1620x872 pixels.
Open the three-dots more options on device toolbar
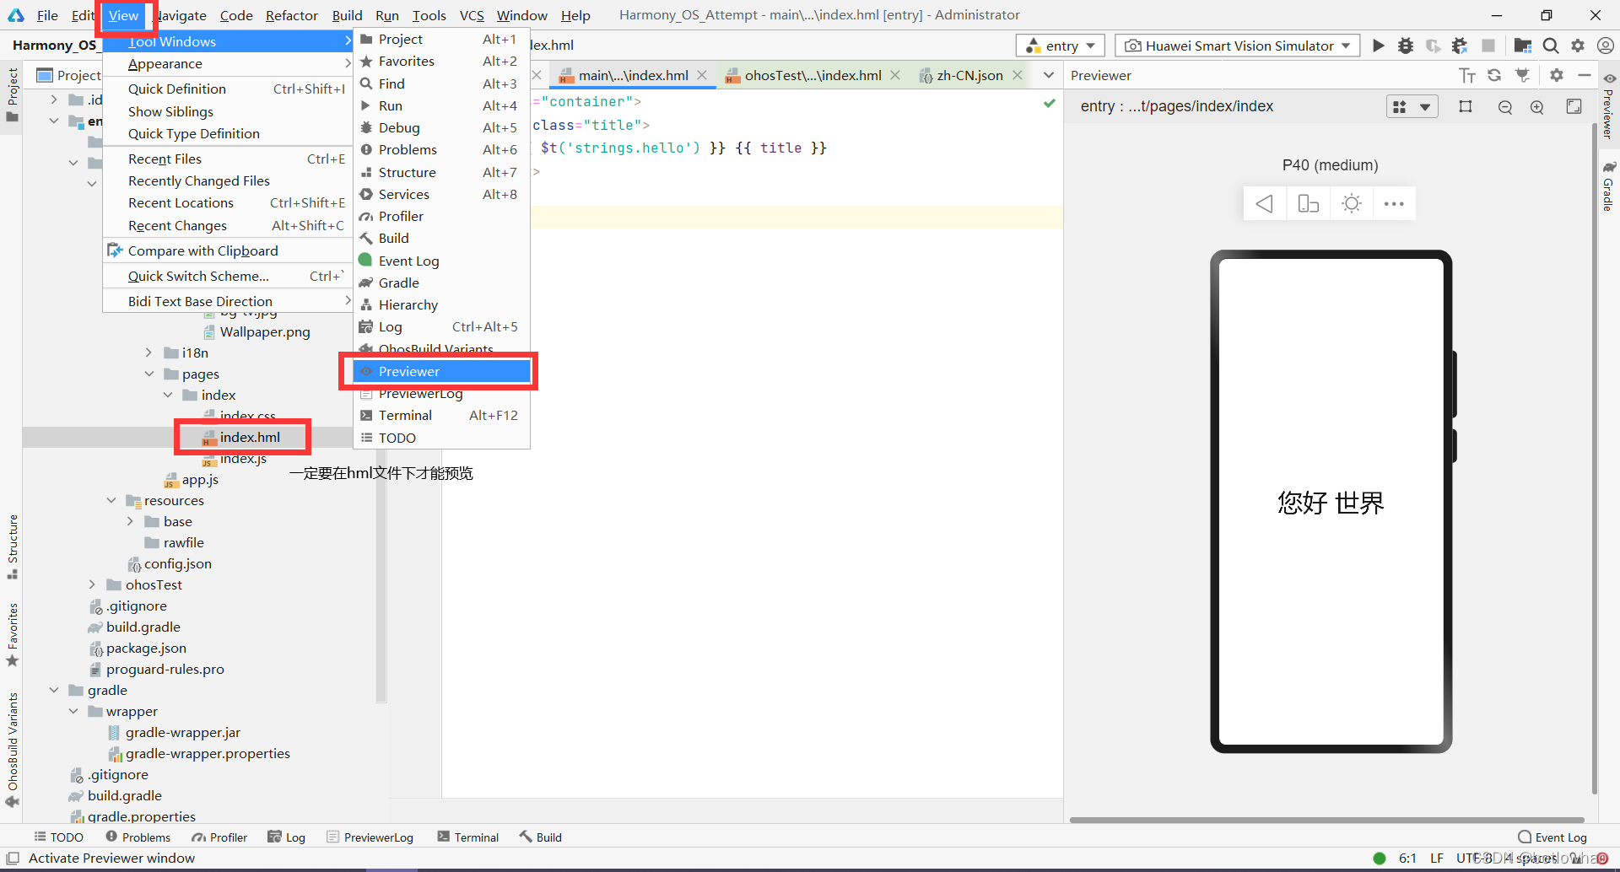(x=1394, y=204)
